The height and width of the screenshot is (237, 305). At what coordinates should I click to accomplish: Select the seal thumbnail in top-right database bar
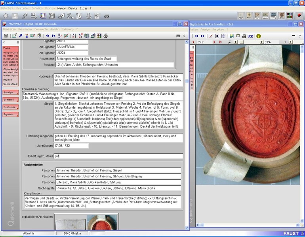[x=282, y=15]
